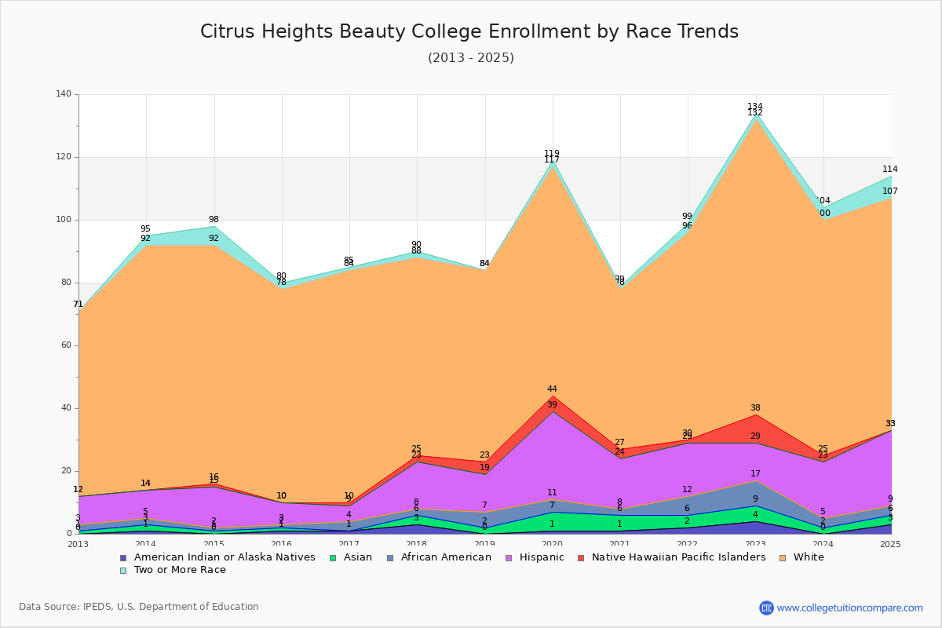Click the 119 data label at 2020
This screenshot has height=628, width=942.
[552, 154]
